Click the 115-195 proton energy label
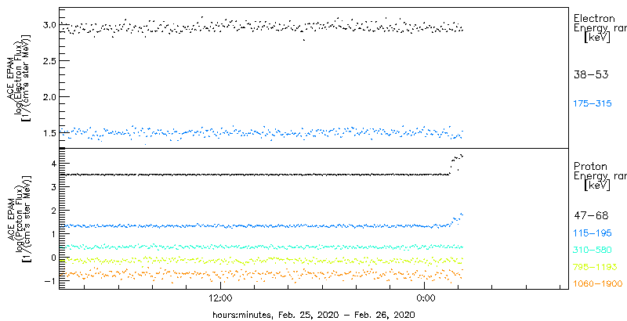The width and height of the screenshot is (627, 321). 593,233
